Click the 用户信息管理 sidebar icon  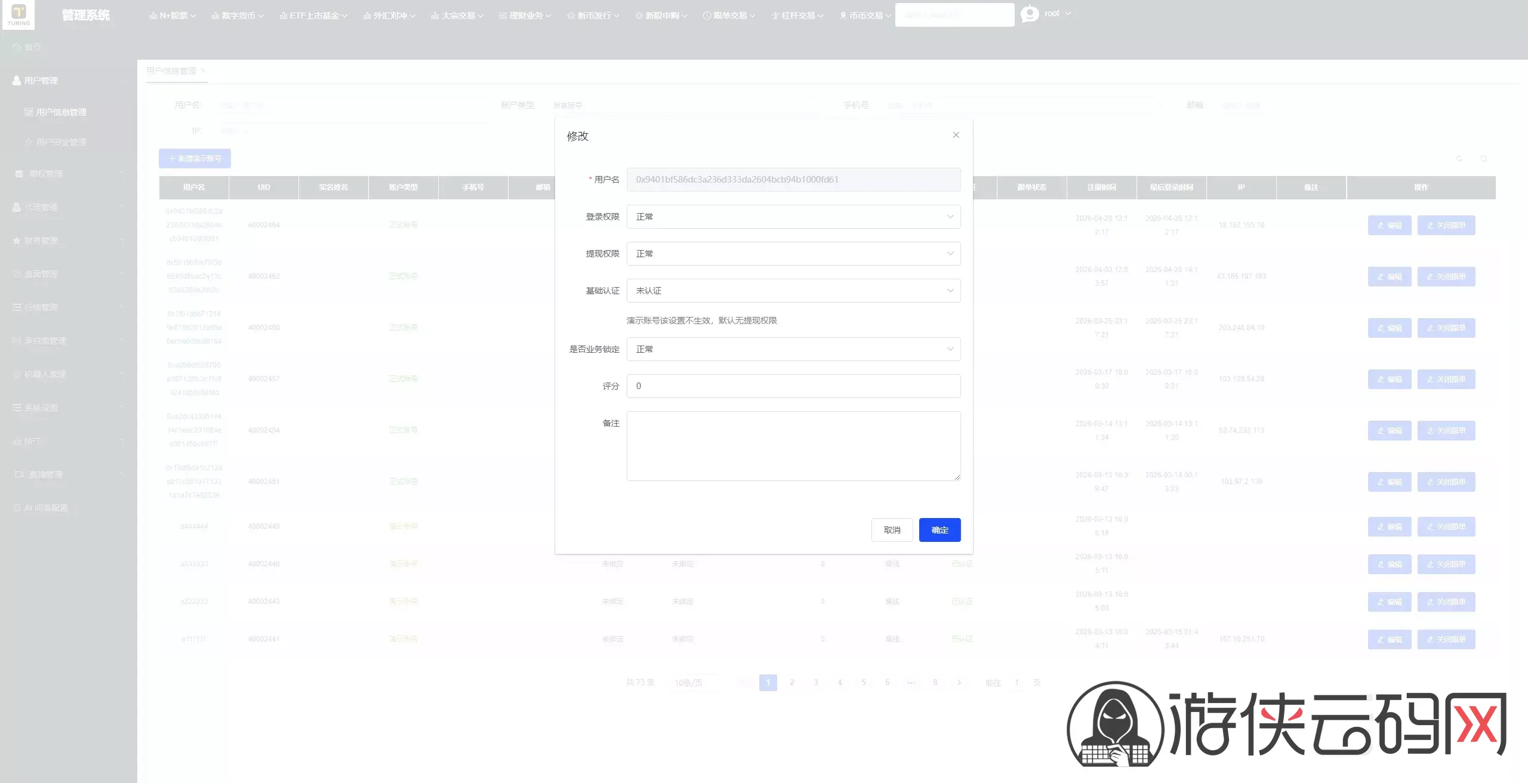pyautogui.click(x=29, y=112)
